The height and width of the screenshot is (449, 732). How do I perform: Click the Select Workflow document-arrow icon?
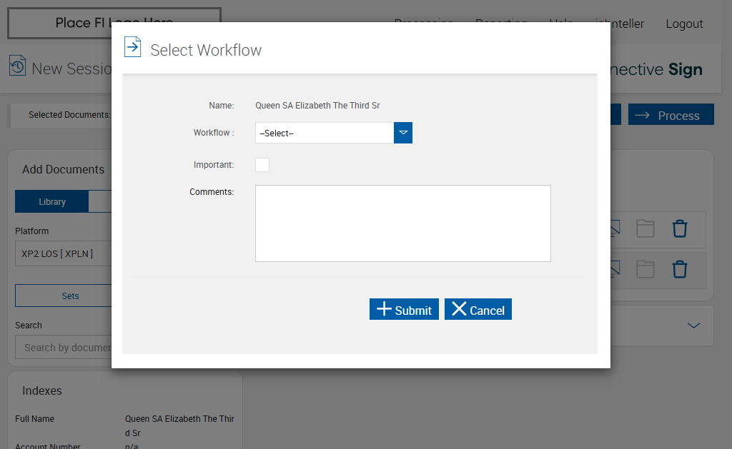point(133,47)
